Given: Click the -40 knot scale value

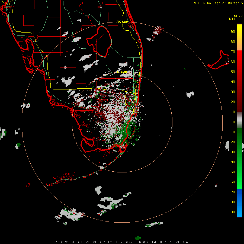Looking at the screenshot, I should (x=232, y=162).
